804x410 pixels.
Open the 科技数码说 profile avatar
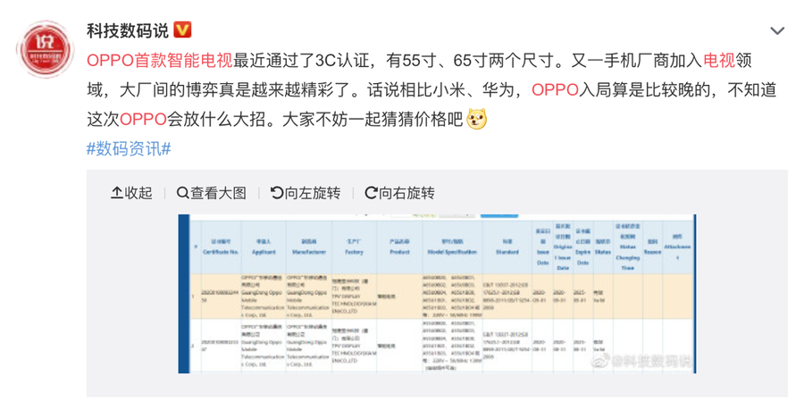(46, 49)
